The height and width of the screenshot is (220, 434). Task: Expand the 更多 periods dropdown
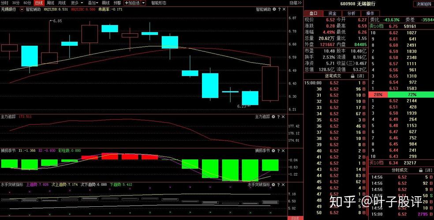(76, 3)
